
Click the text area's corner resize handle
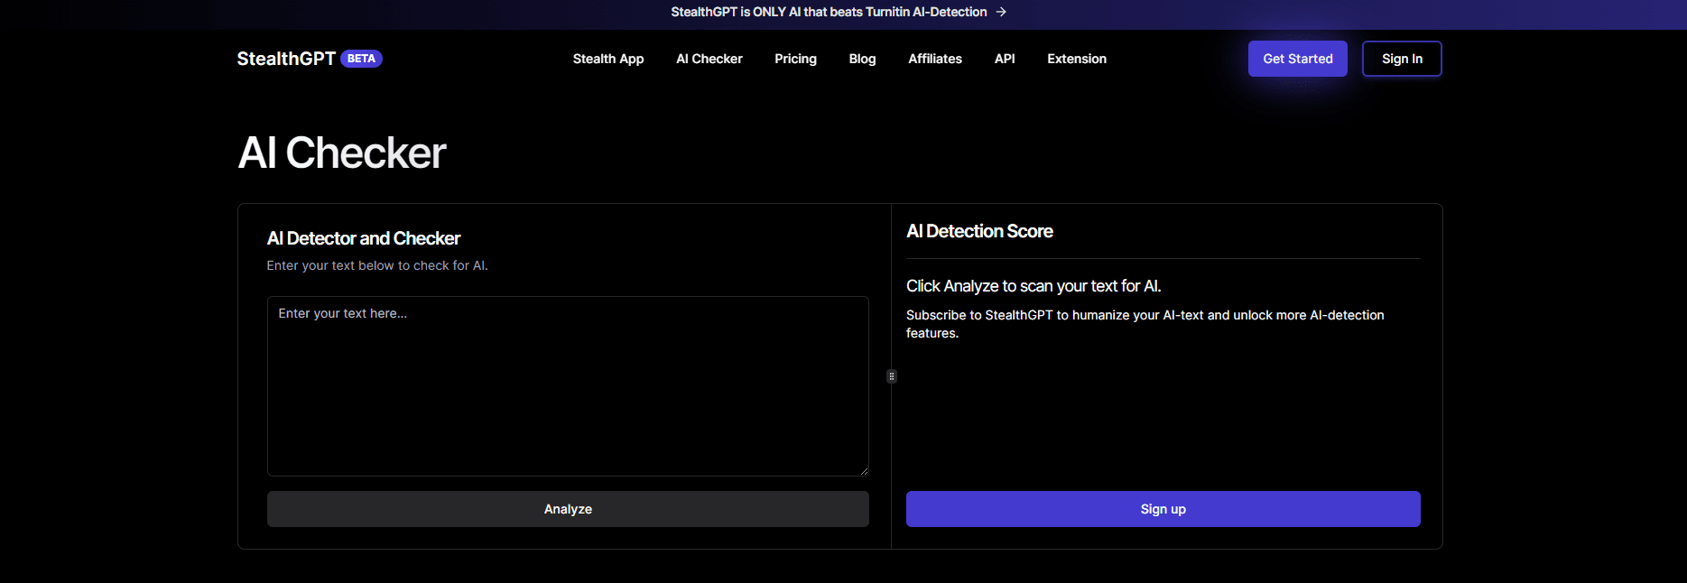864,470
